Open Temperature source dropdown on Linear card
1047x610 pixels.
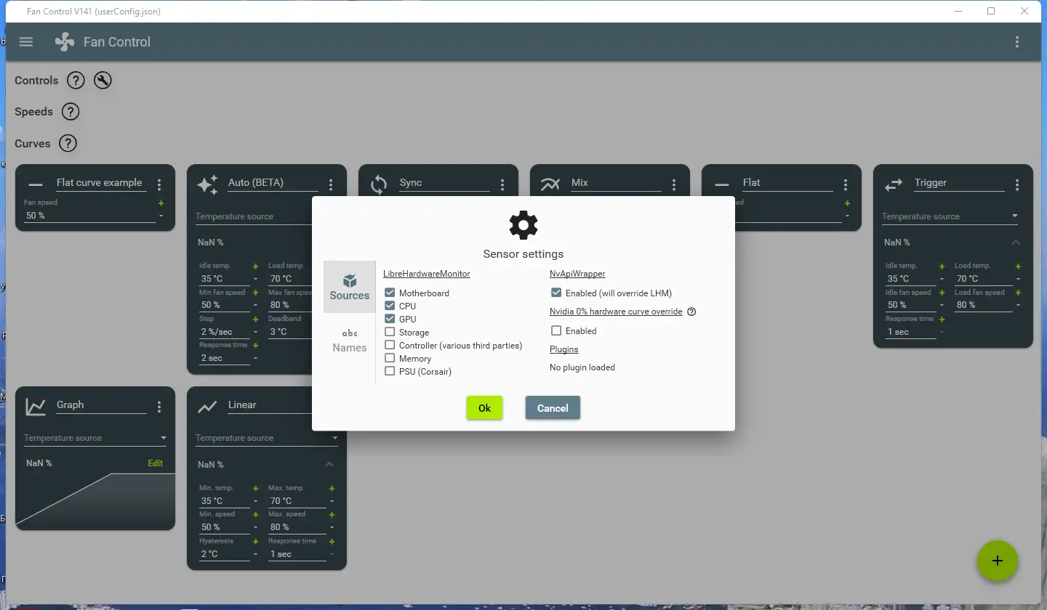(267, 438)
